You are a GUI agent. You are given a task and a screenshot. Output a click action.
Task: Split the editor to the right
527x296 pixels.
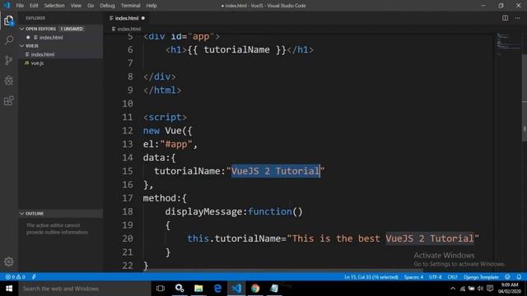click(x=505, y=18)
